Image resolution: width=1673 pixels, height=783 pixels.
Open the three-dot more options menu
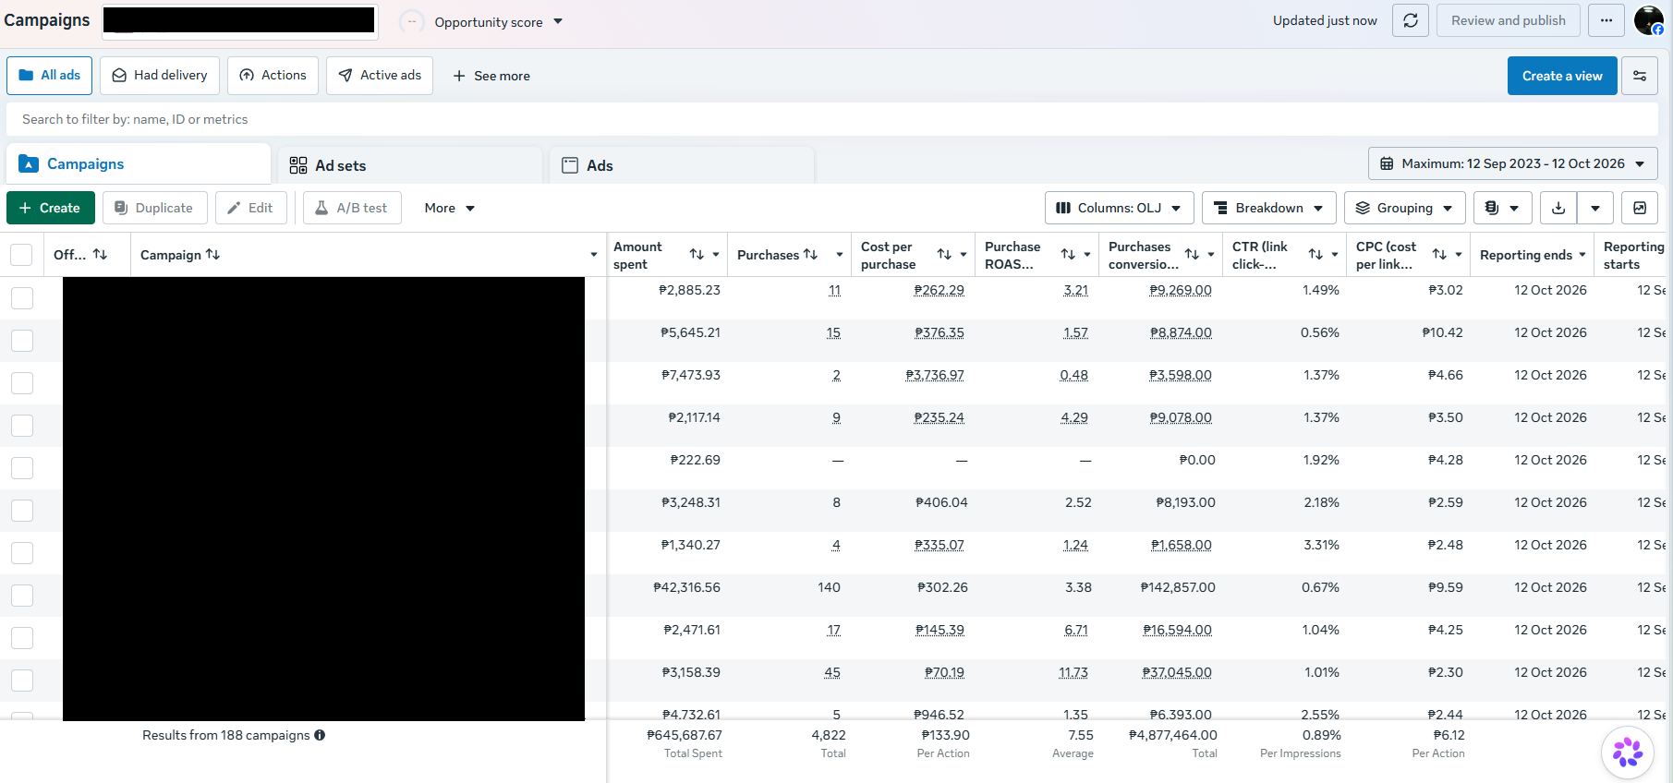click(x=1606, y=20)
